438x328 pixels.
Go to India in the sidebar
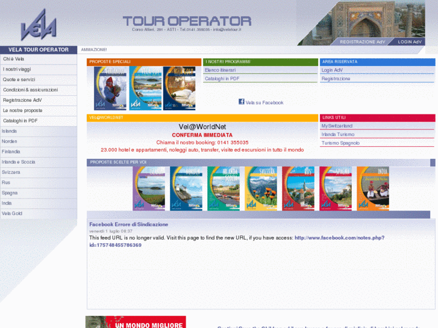pyautogui.click(x=39, y=203)
